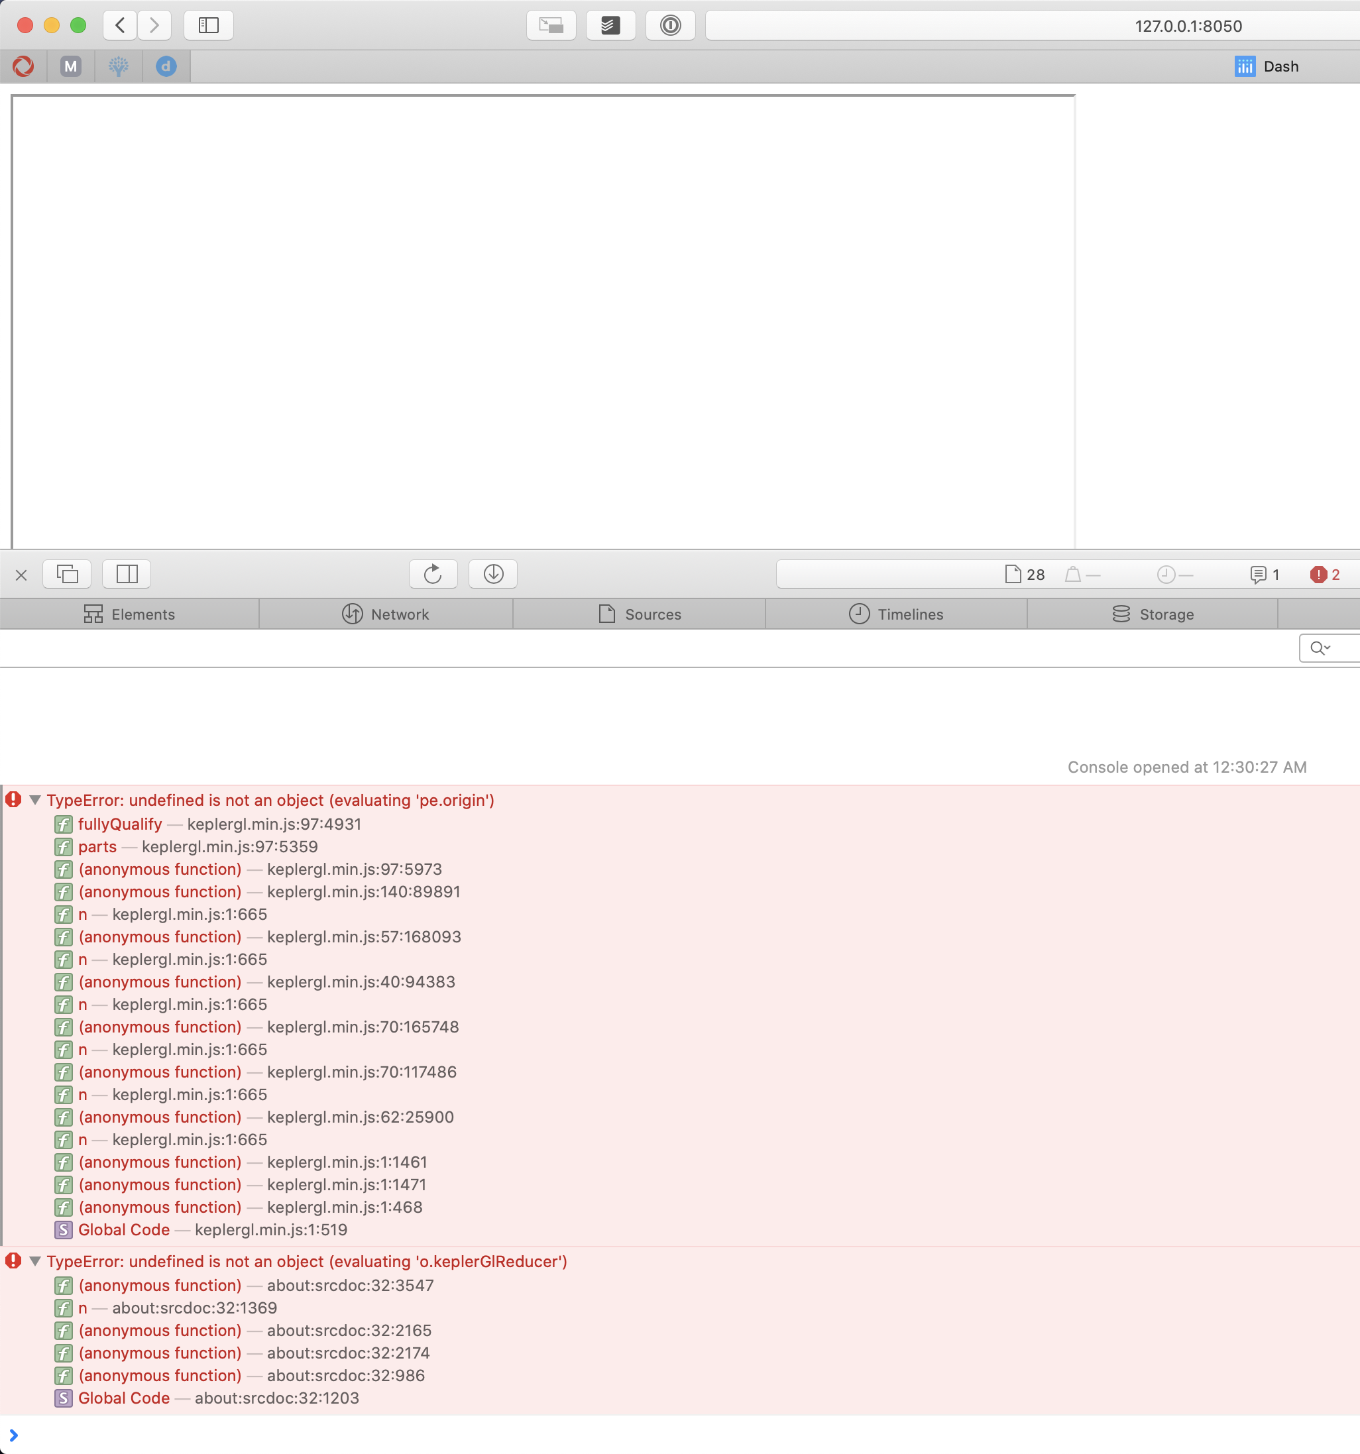Select the M pinned tab

(70, 66)
